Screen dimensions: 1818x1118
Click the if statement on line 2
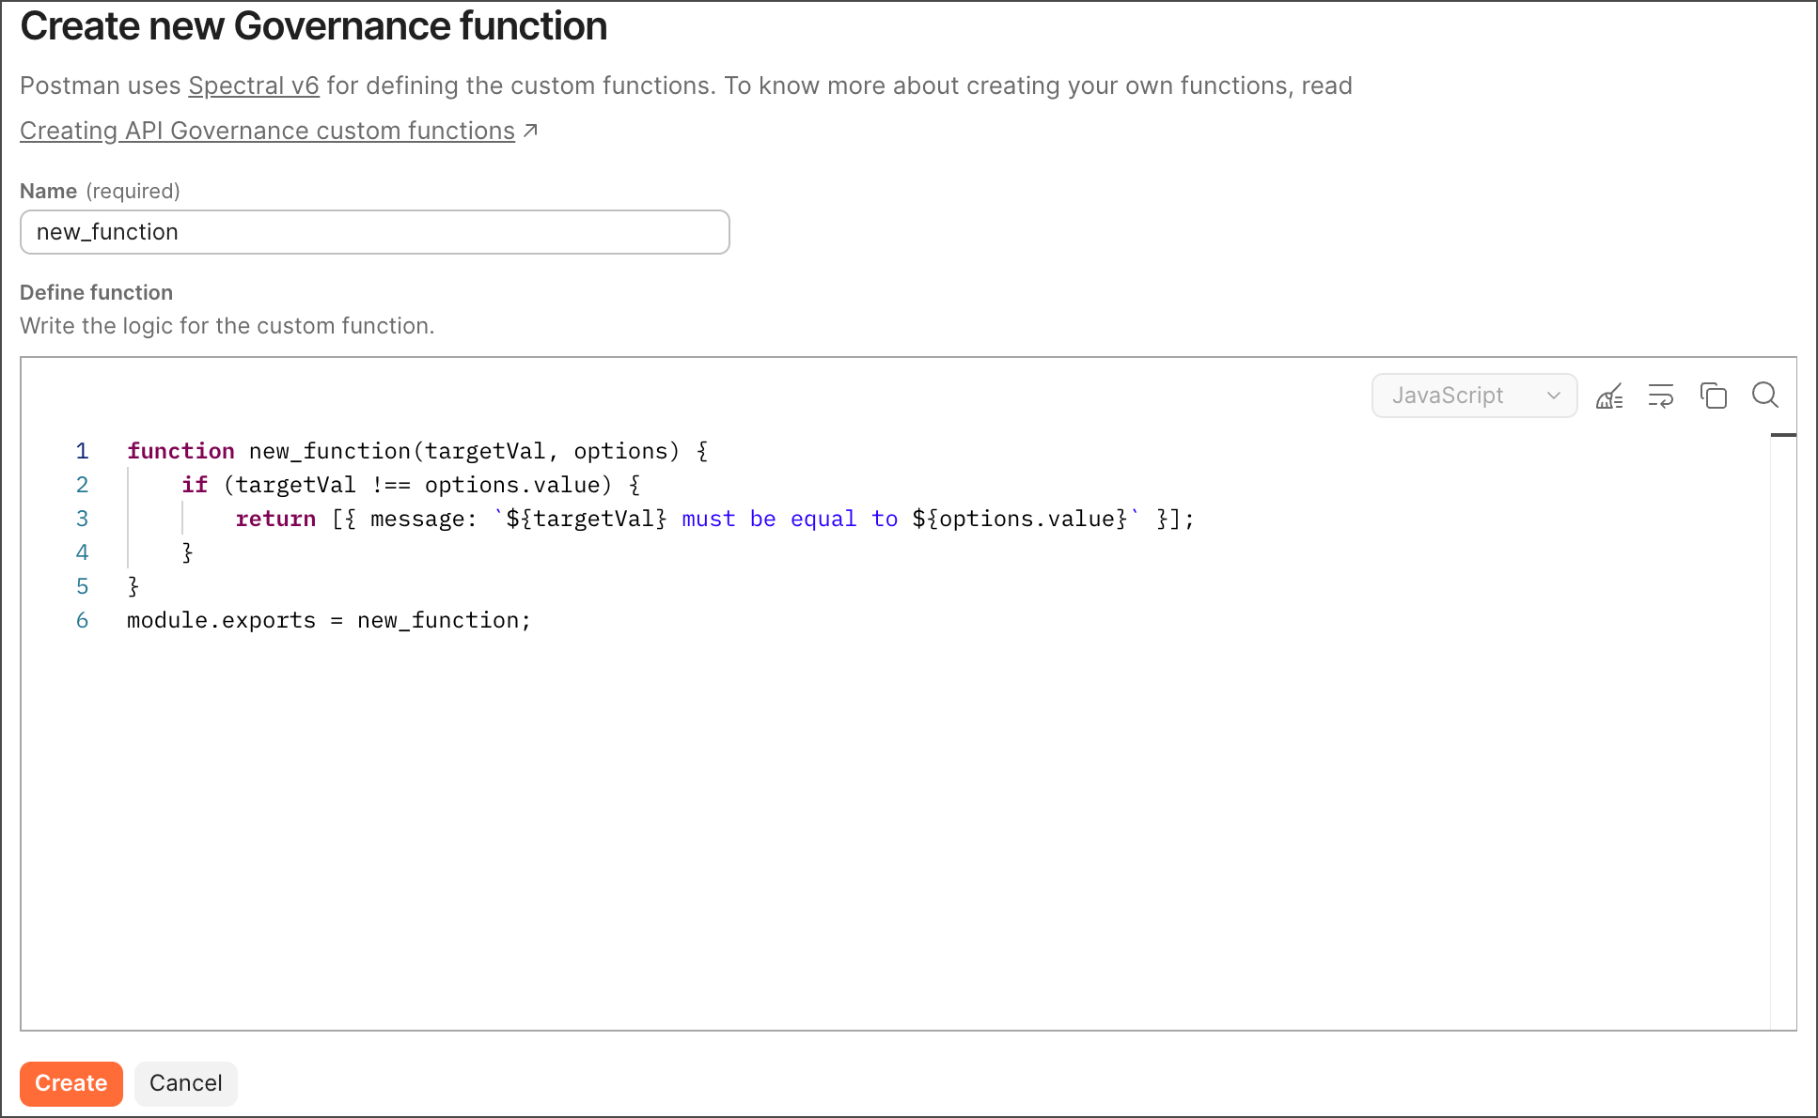coord(195,484)
